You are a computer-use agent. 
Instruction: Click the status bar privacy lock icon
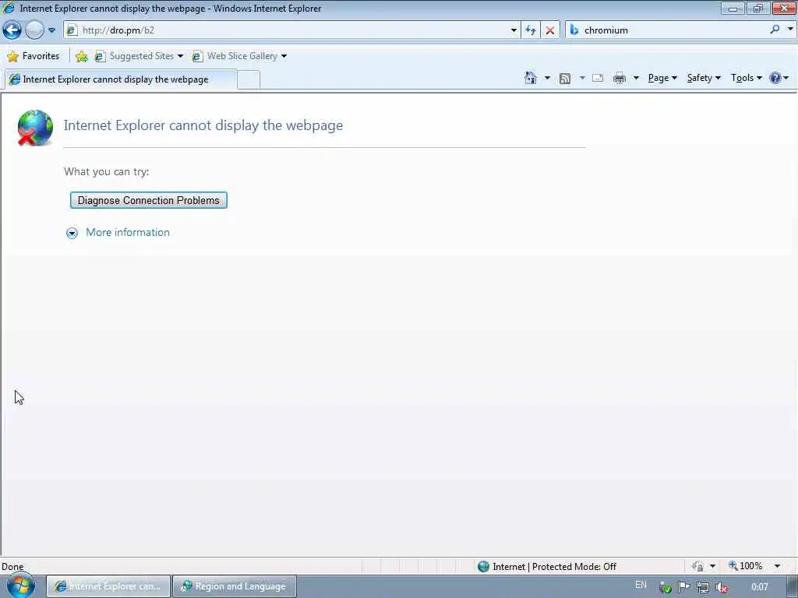coord(697,567)
